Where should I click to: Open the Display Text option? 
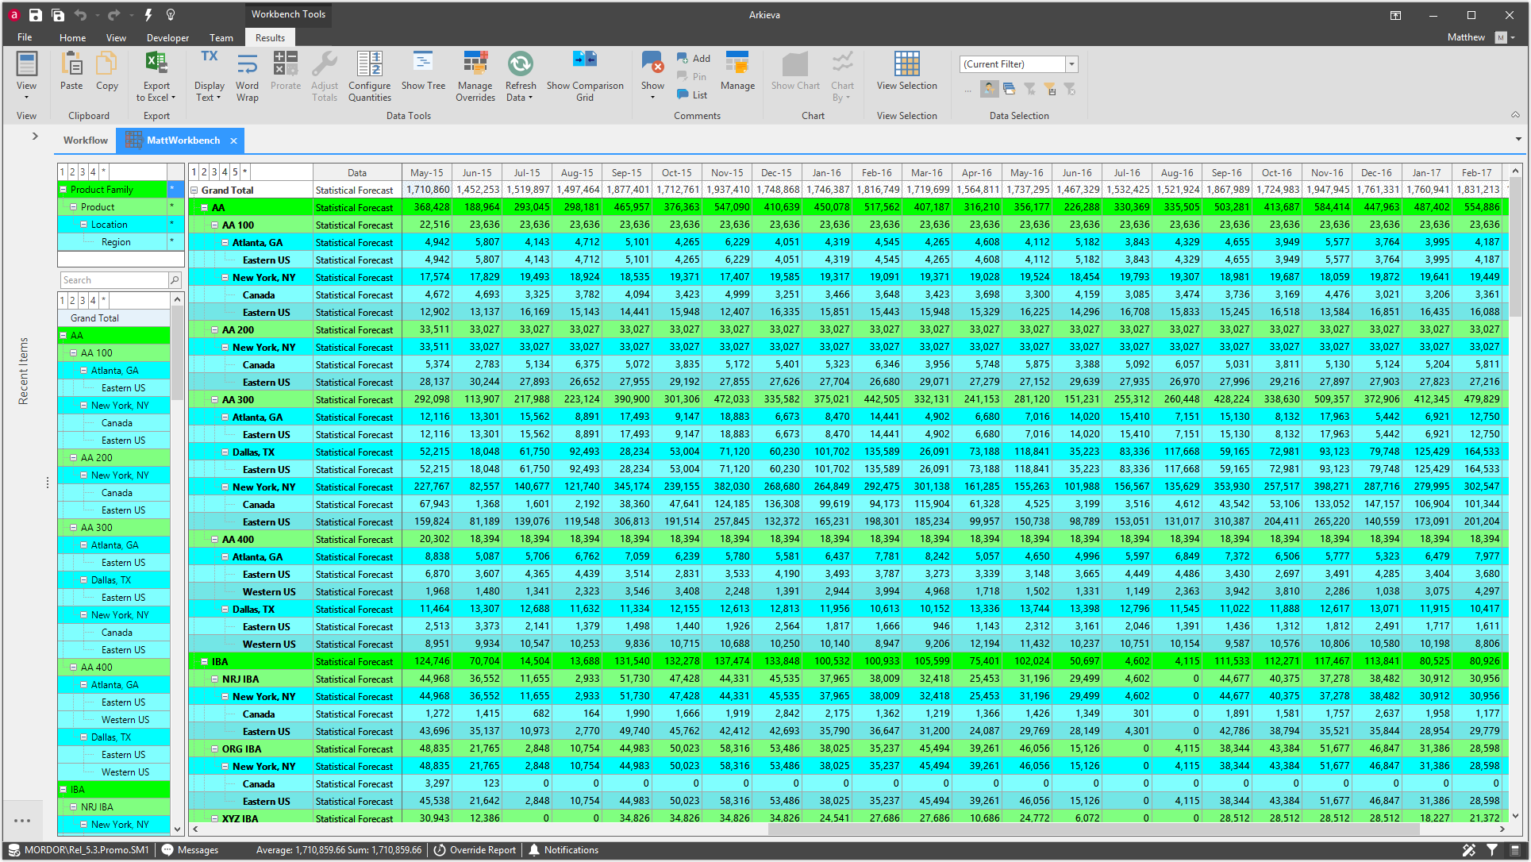click(209, 76)
